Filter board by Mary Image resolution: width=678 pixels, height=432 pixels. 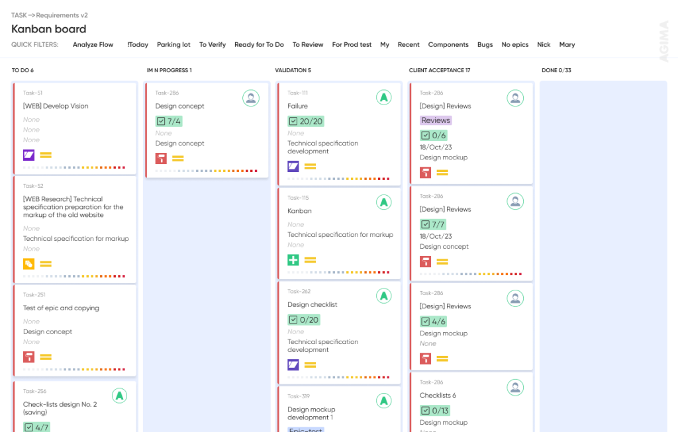coord(567,44)
